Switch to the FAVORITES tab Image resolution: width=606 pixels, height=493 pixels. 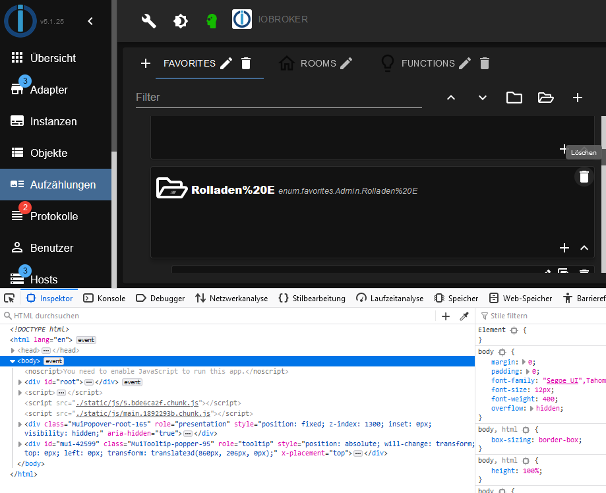[189, 63]
